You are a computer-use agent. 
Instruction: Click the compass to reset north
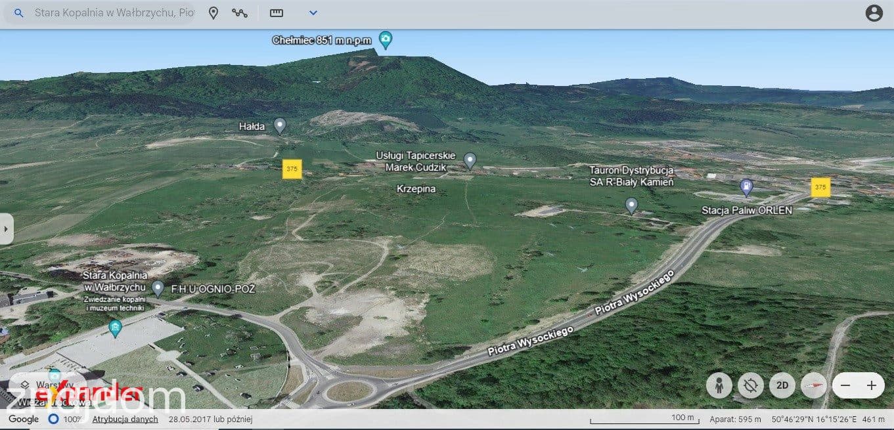[x=814, y=385]
